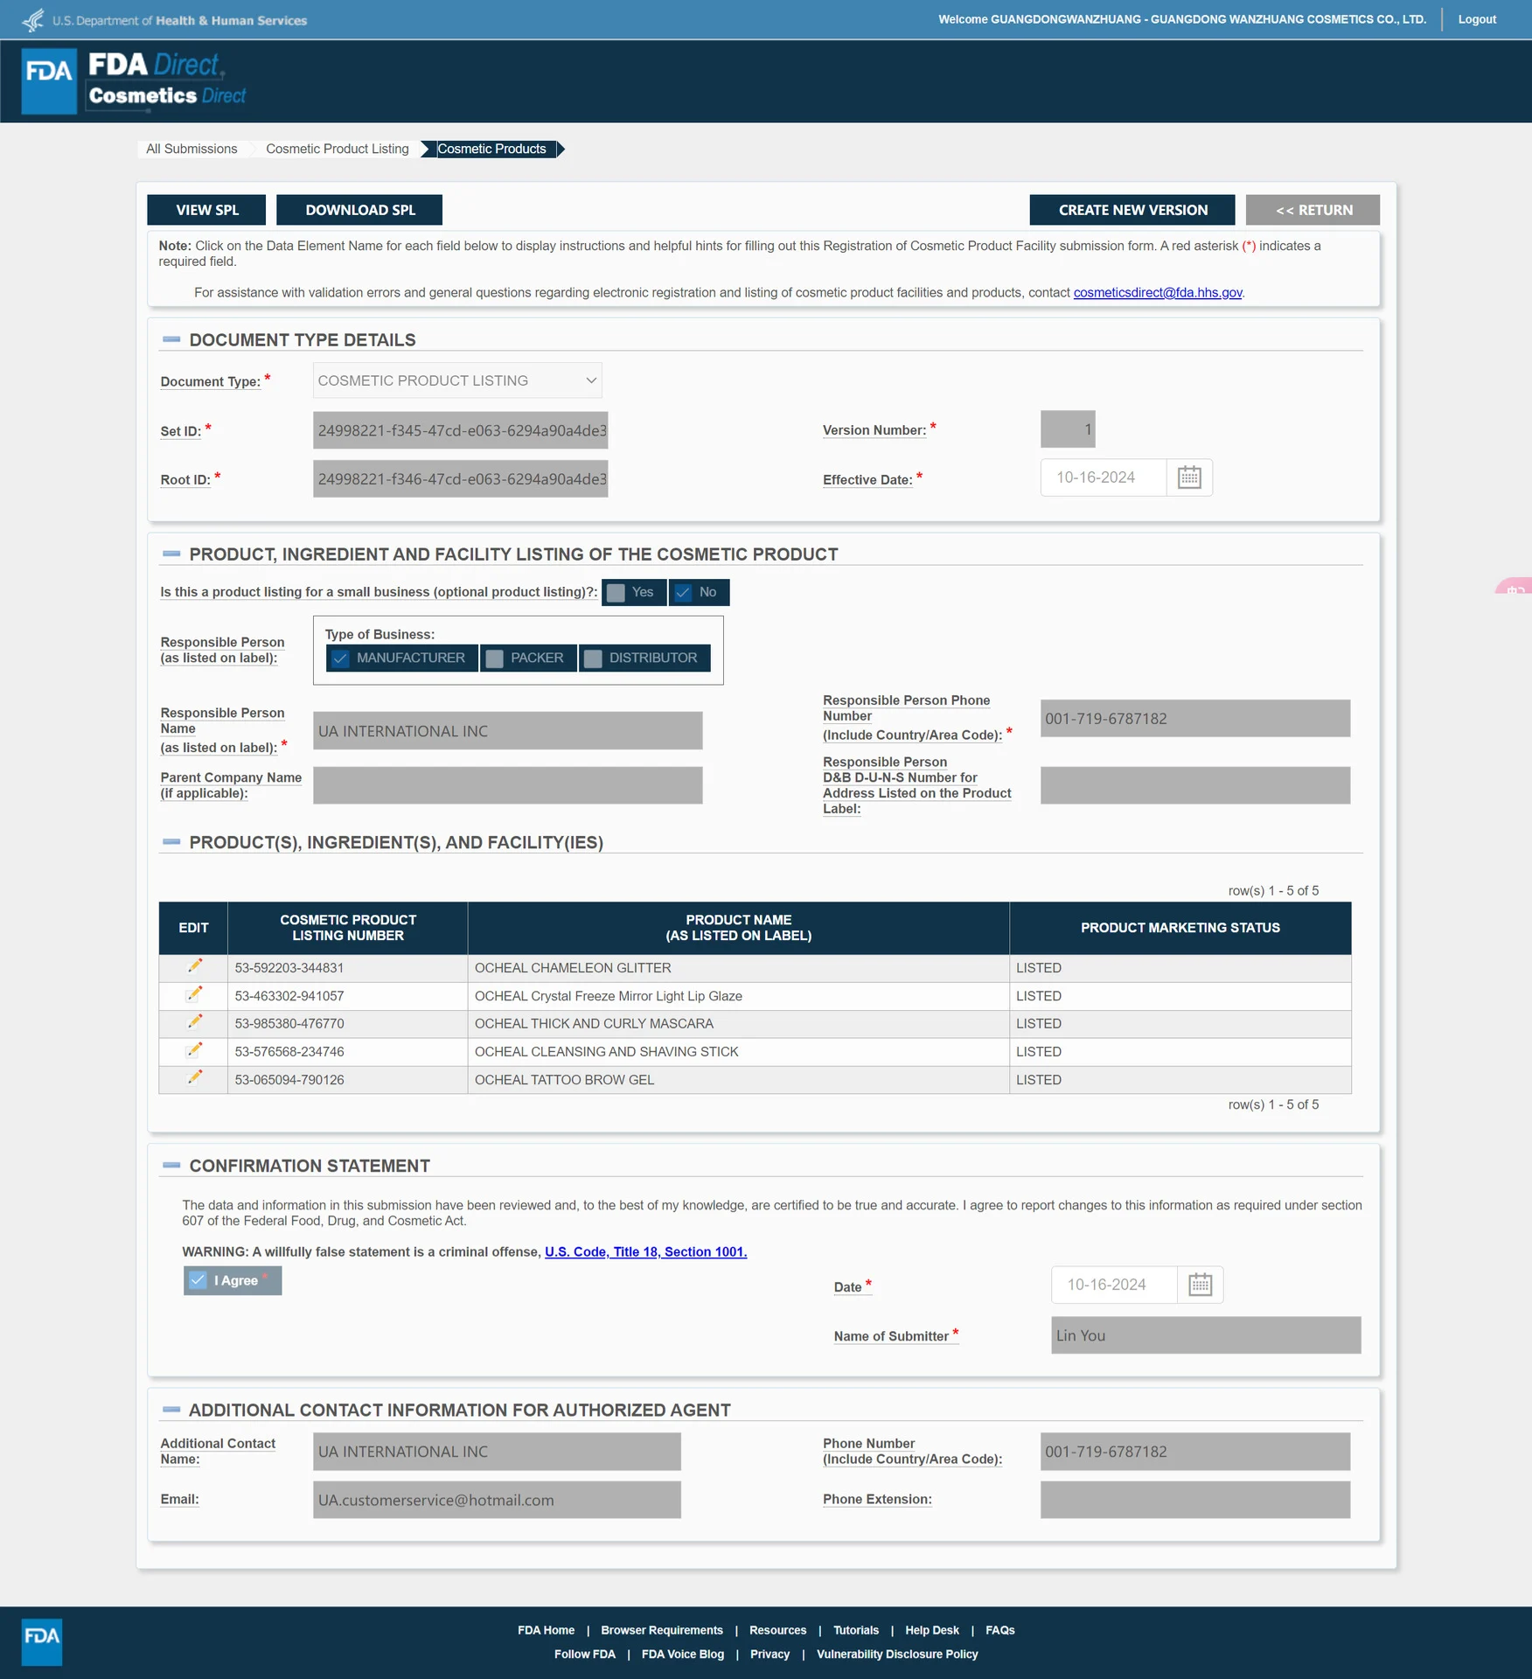The width and height of the screenshot is (1532, 1679).
Task: Open Vulnerability Disclosure Policy footer link
Action: coord(897,1654)
